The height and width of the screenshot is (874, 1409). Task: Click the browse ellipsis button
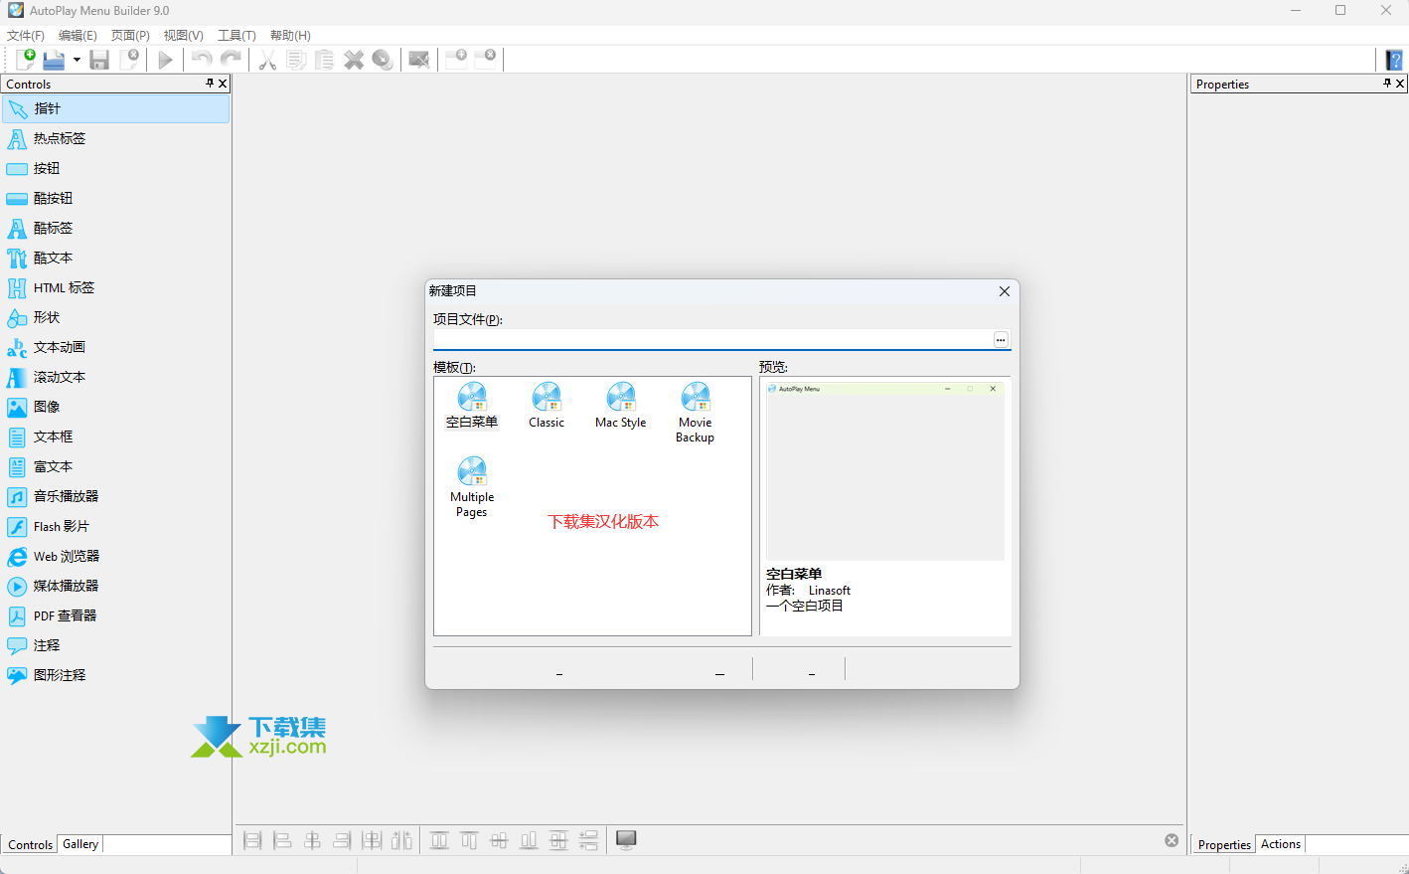(1001, 340)
